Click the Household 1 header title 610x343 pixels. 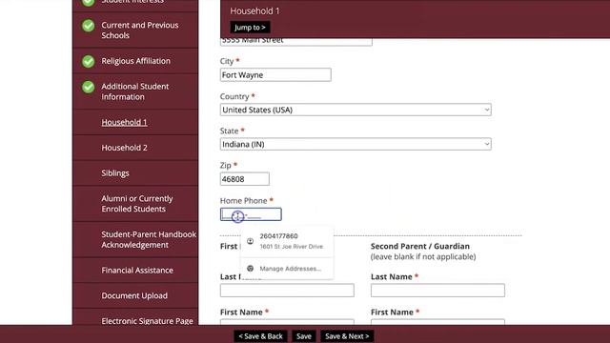click(x=254, y=10)
